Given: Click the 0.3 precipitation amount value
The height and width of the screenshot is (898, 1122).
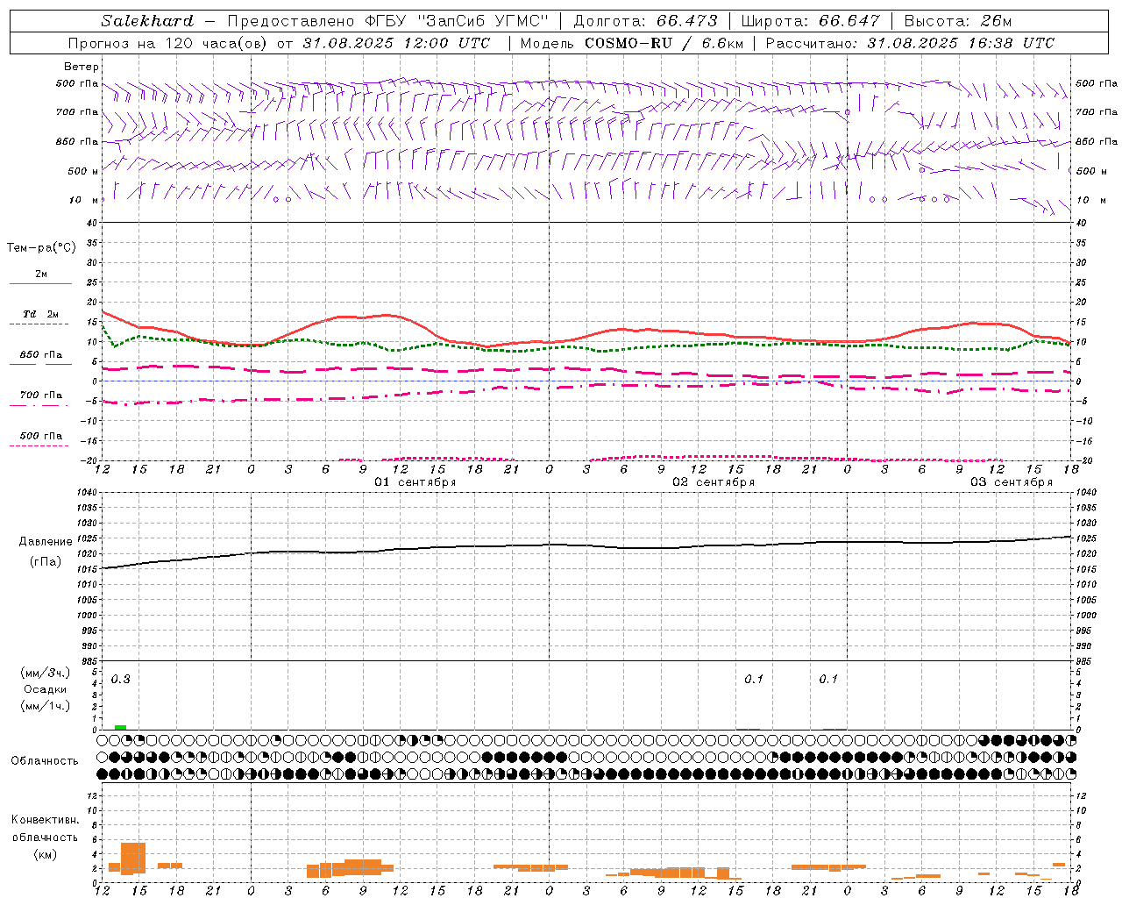Looking at the screenshot, I should 121,680.
